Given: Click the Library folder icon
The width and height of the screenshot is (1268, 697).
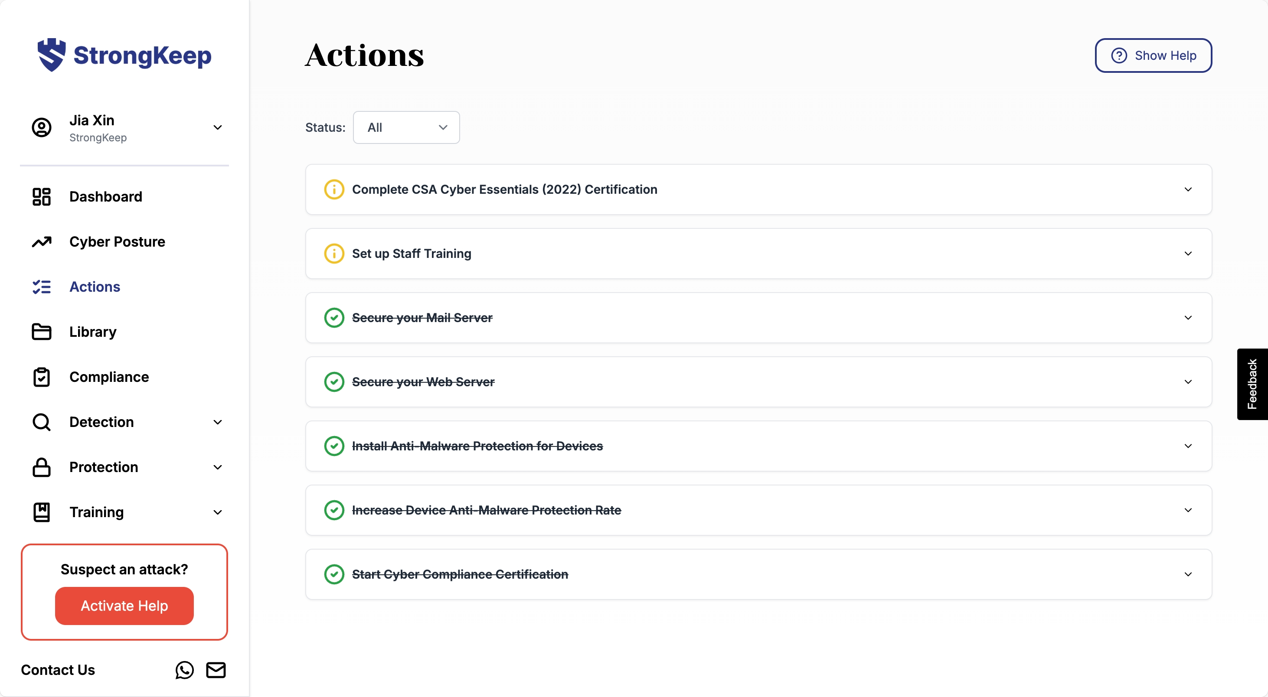Looking at the screenshot, I should tap(41, 332).
